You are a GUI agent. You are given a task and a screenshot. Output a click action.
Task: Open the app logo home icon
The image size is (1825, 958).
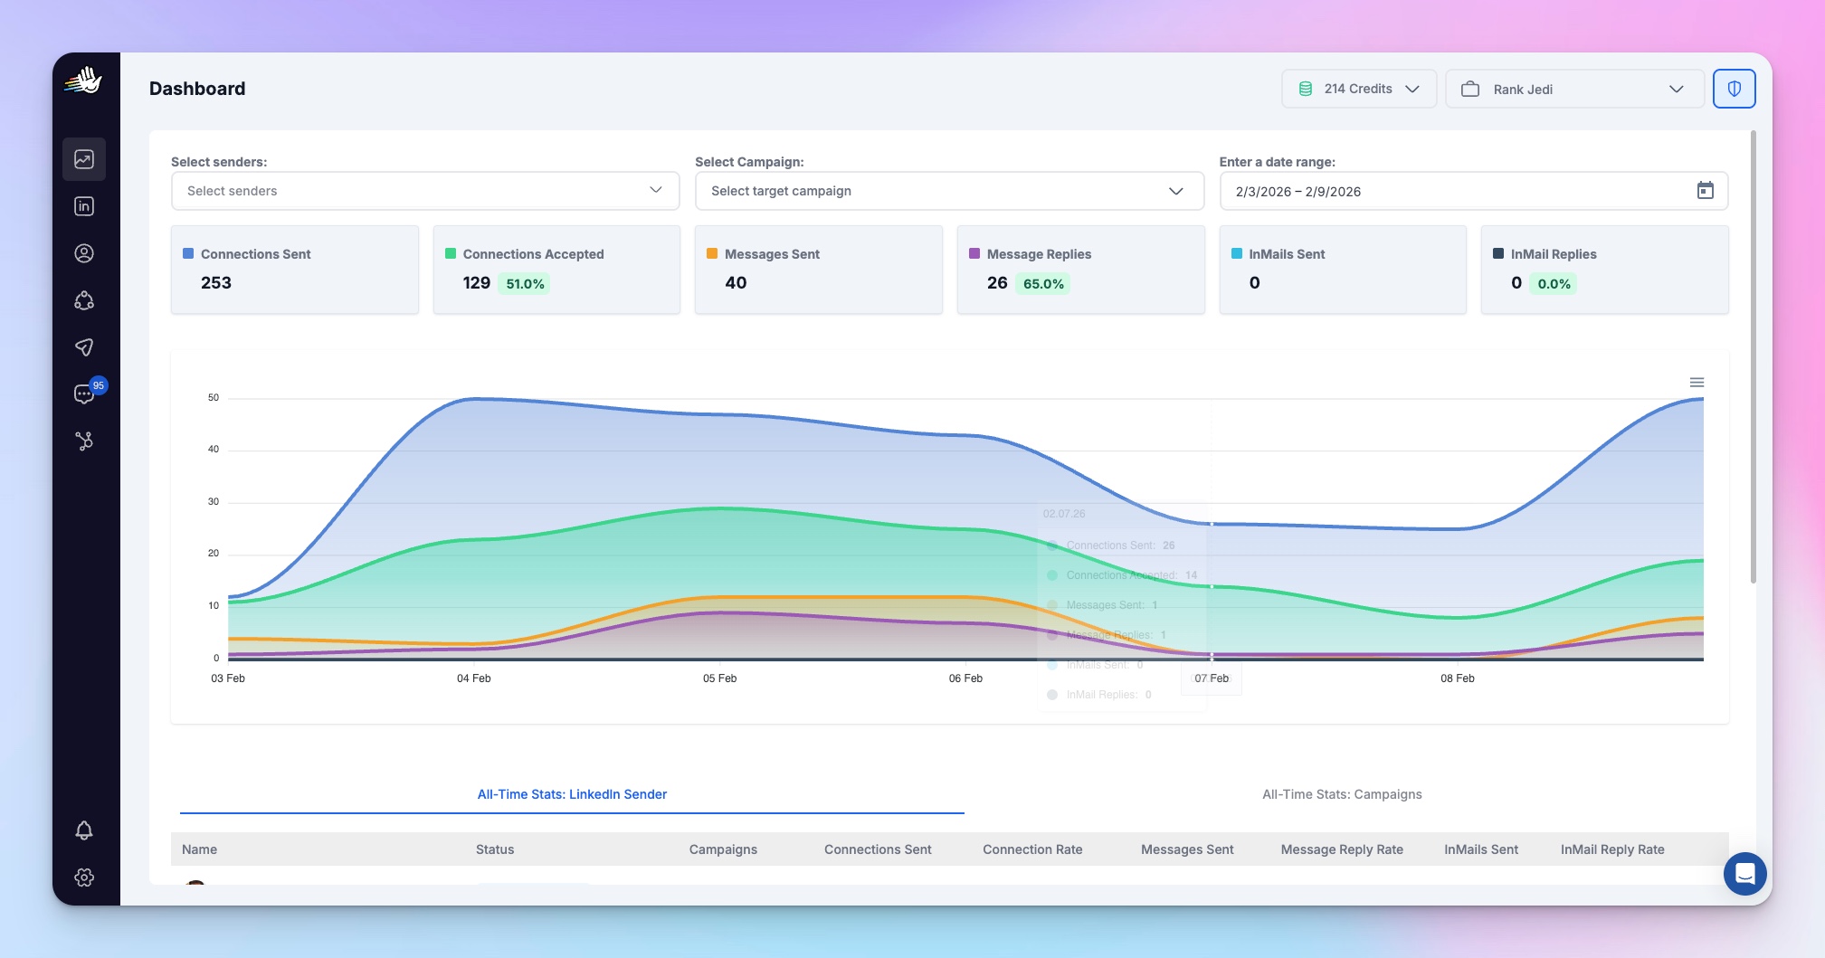click(x=84, y=81)
